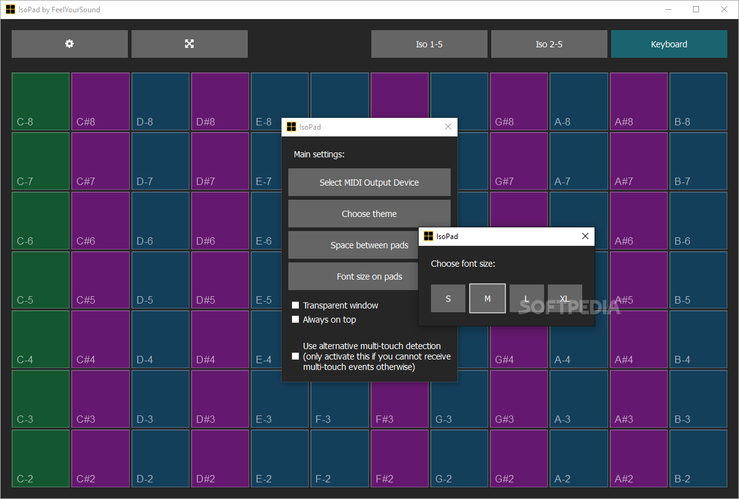Screen dimensions: 739x499
Task: Tap the D-6 pad
Action: click(x=160, y=221)
